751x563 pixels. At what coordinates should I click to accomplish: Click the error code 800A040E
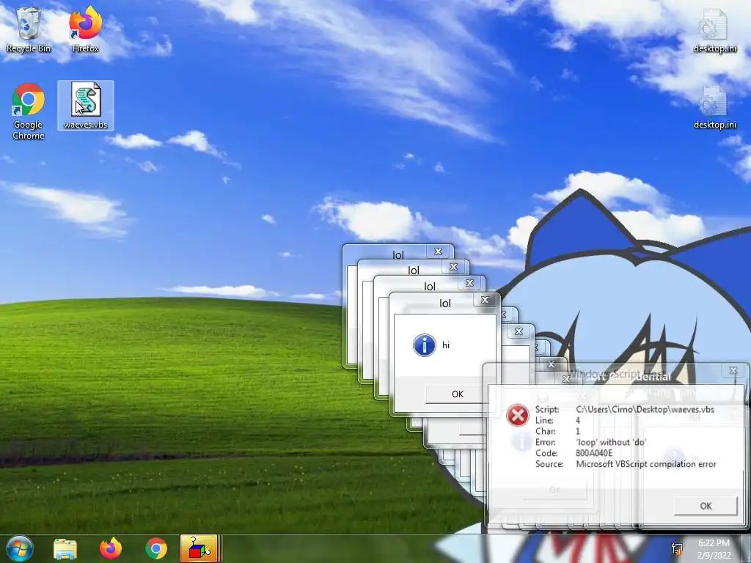tap(594, 453)
